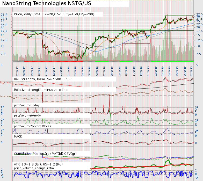The width and height of the screenshot is (203, 181).
Task: Select 'Cumulative Fce Idx (rd) PVT(bl) OBV(gr)' label
Action: tap(45, 154)
